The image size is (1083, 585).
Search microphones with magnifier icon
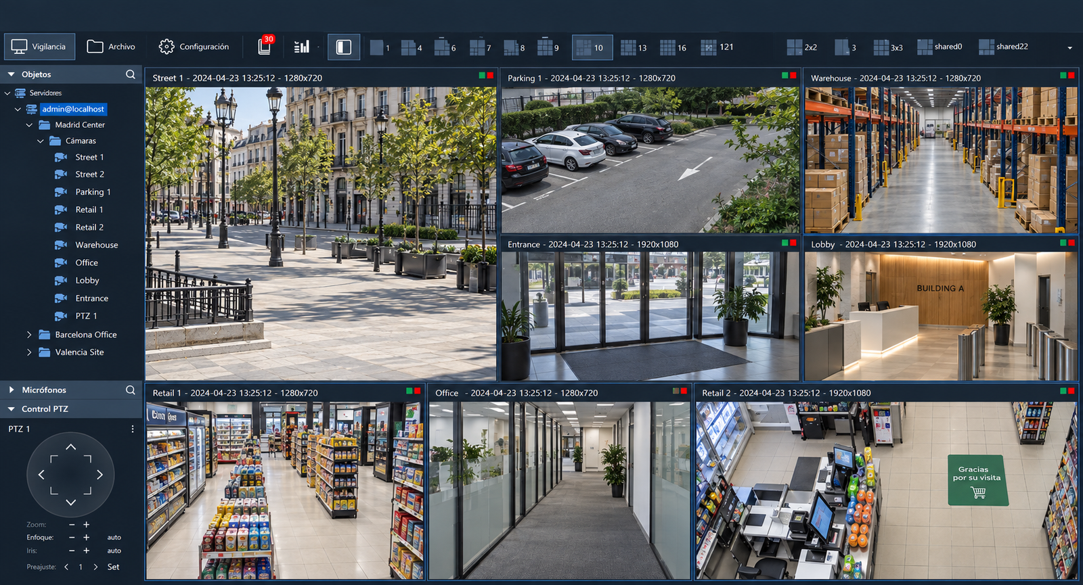(x=131, y=390)
